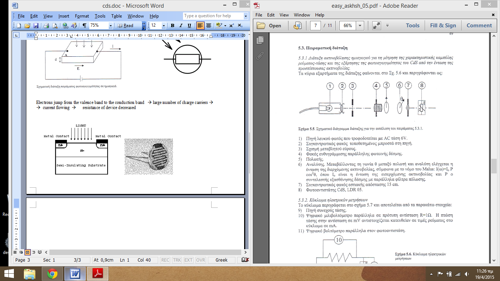Click the ruler tab selector button
This screenshot has height=281, width=500.
[x=16, y=35]
